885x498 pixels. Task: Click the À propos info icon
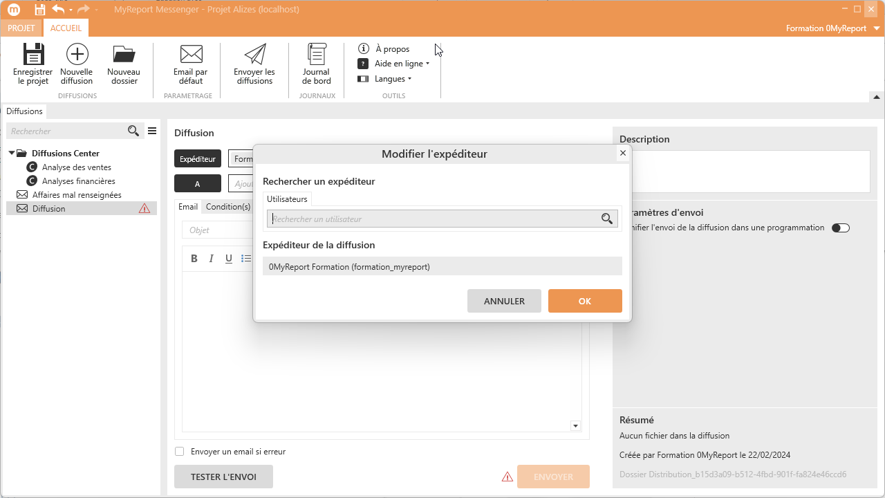(364, 48)
